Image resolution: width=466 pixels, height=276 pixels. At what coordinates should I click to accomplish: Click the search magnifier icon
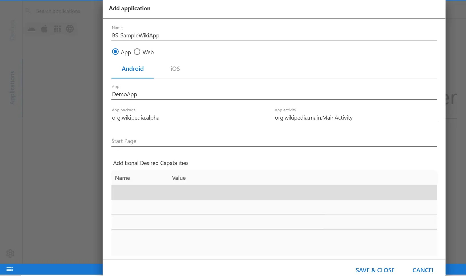pyautogui.click(x=28, y=11)
